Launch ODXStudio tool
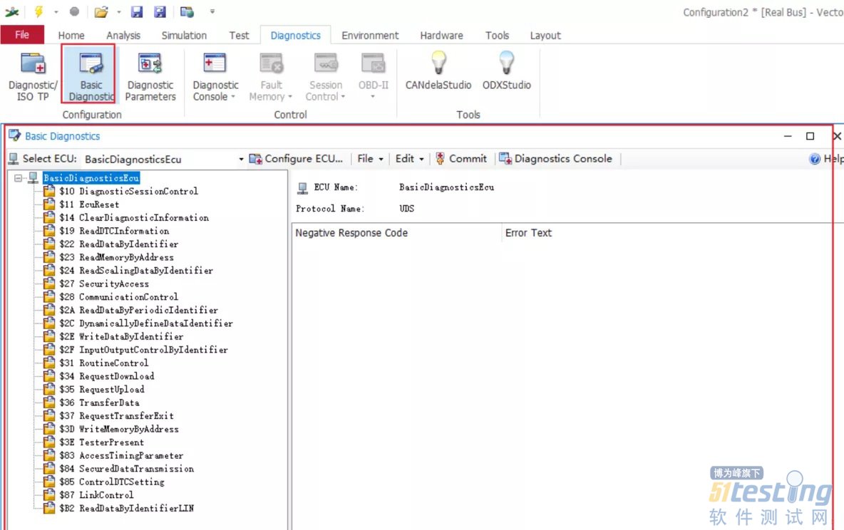The image size is (844, 530). [x=507, y=71]
